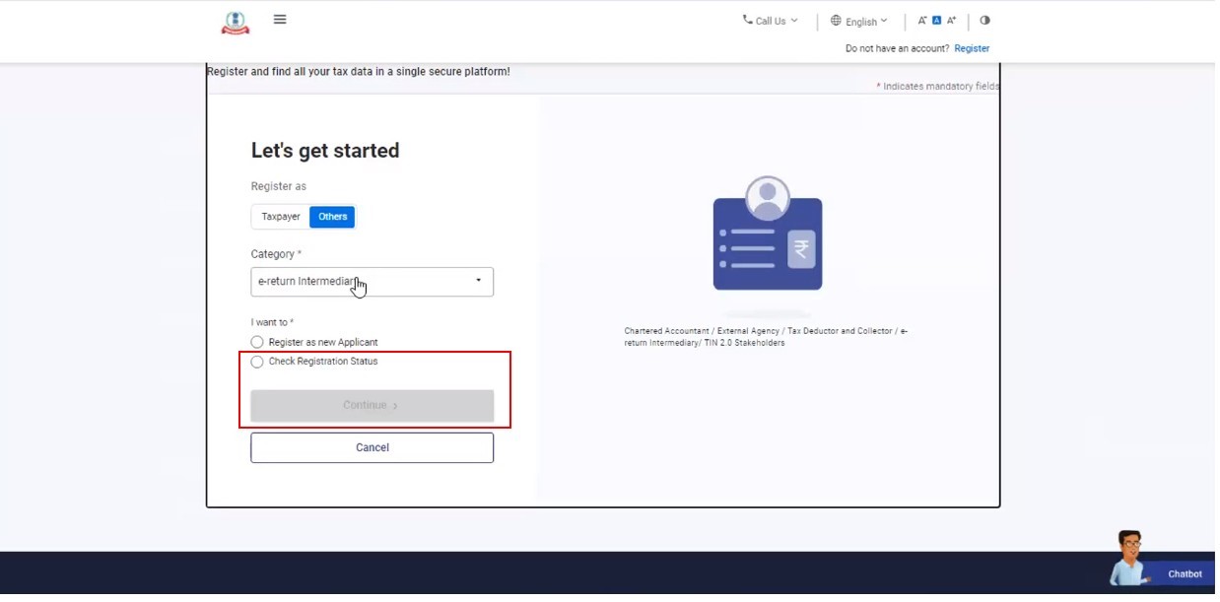Click the Cancel button
Image resolution: width=1220 pixels, height=602 pixels.
click(x=372, y=448)
